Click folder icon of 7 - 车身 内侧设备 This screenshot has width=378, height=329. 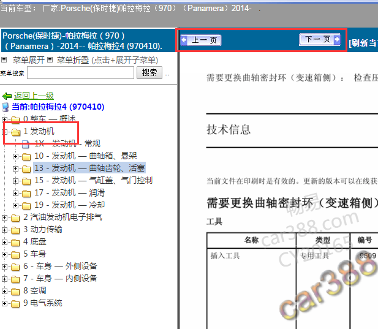tap(15, 279)
